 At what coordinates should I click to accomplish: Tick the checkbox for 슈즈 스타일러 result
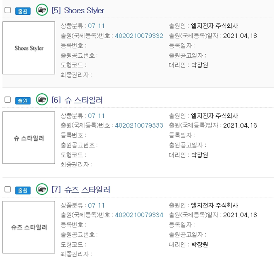[7, 189]
